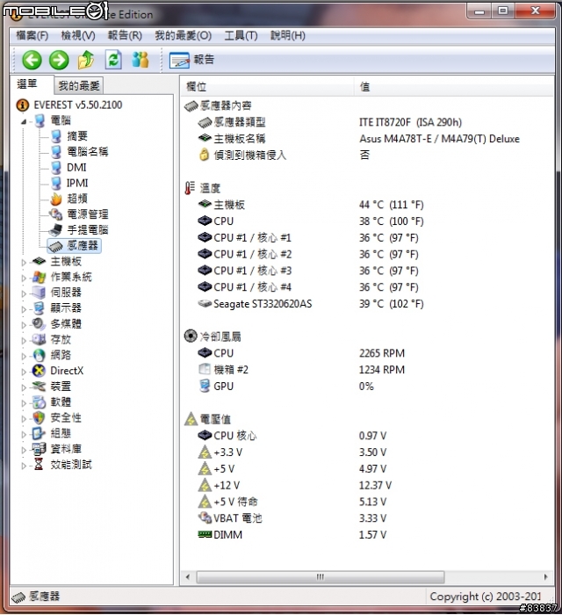Click the green Back arrow button
This screenshot has width=562, height=615.
coord(32,60)
